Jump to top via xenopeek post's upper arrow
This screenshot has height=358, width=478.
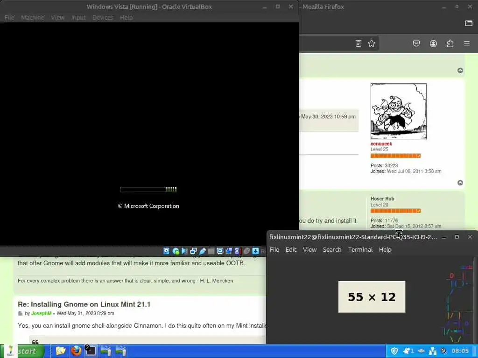click(460, 70)
